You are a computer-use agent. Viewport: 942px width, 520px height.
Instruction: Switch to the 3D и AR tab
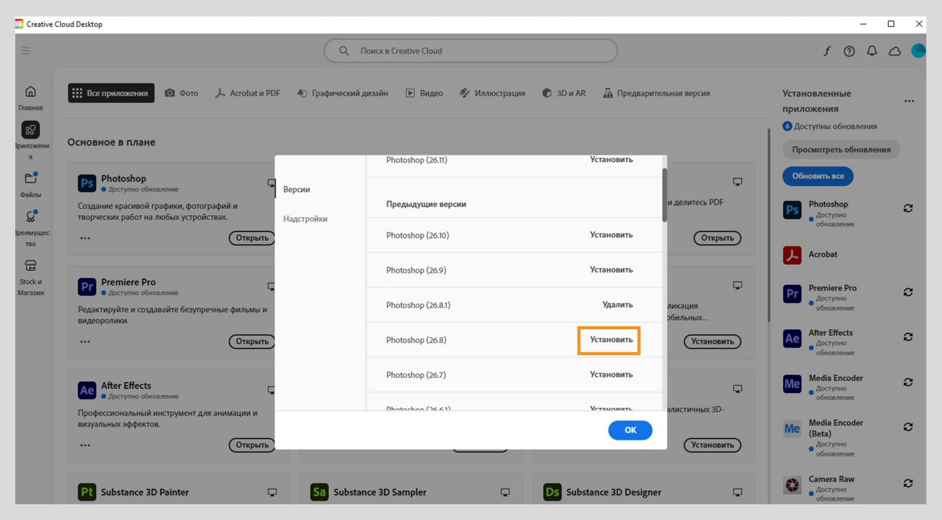point(564,93)
